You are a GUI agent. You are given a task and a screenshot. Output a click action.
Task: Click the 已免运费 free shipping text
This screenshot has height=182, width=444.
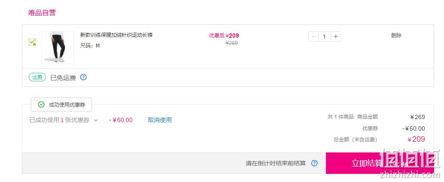pos(63,78)
